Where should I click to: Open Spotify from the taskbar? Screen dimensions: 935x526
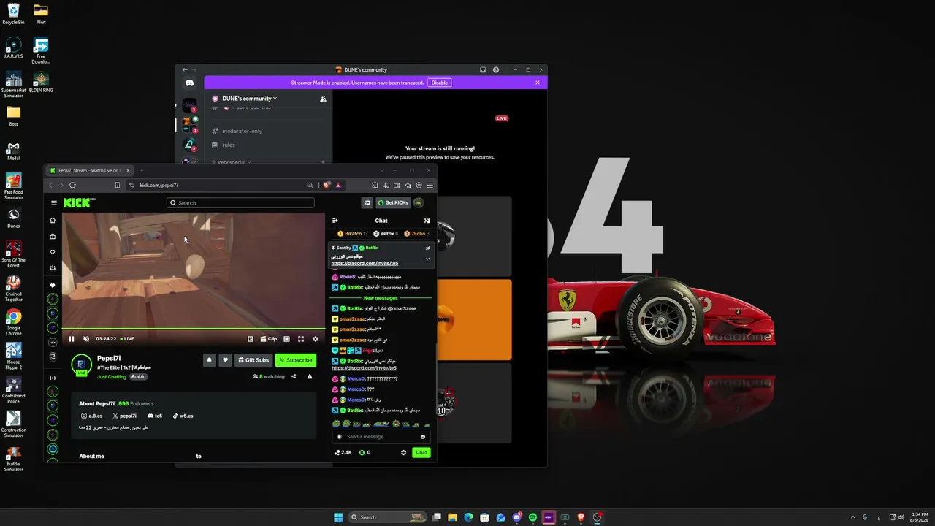pos(533,517)
